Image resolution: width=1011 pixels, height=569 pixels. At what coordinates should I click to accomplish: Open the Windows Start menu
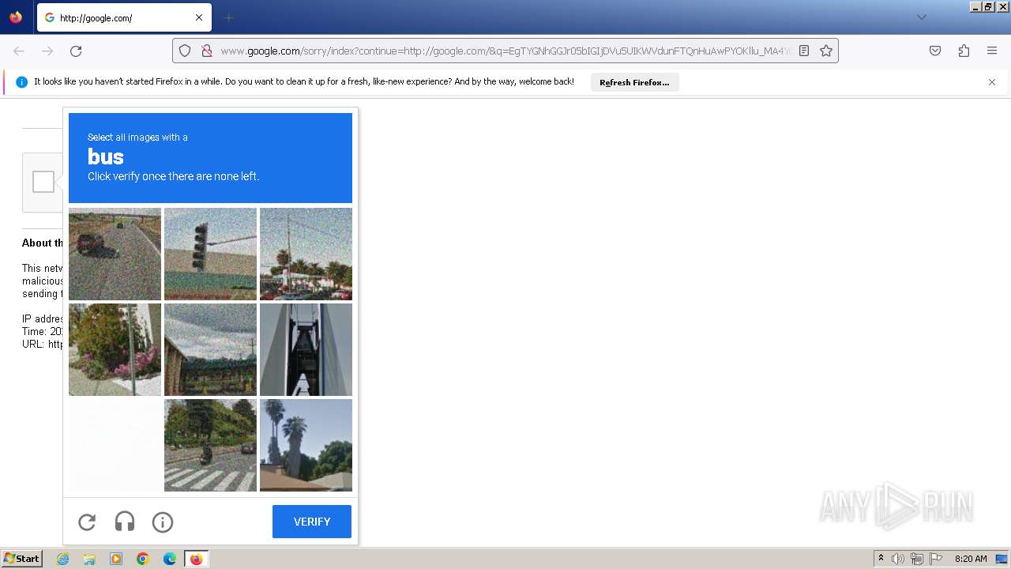22,559
